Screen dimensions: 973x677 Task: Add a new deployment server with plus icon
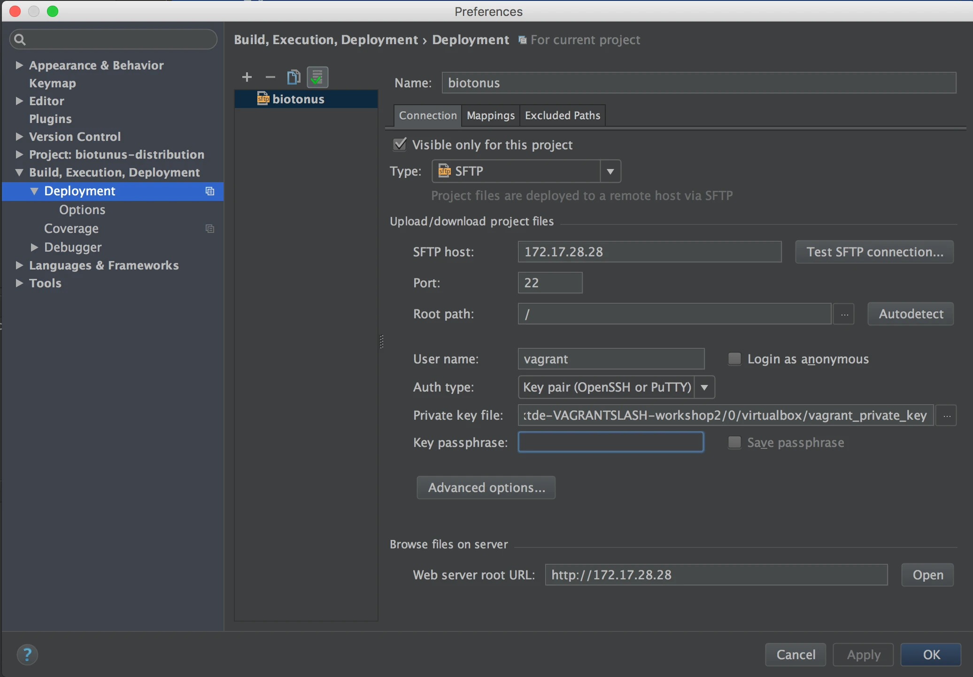pos(247,77)
